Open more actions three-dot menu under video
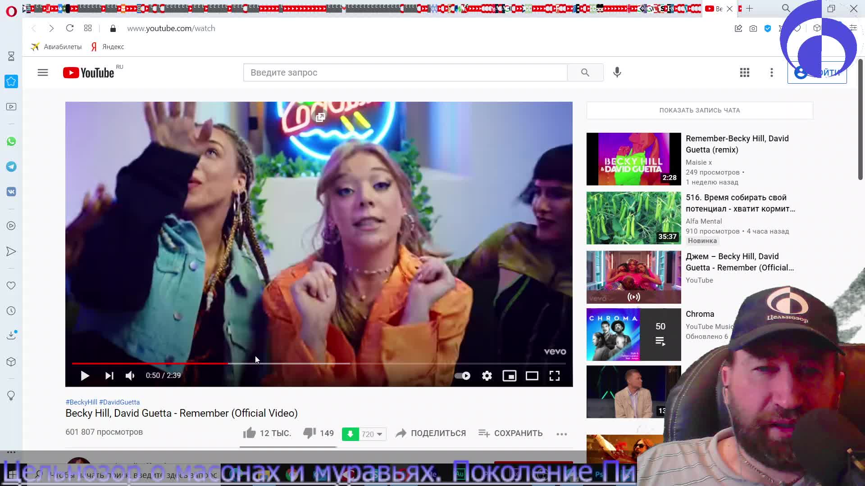The image size is (865, 486). point(562,434)
